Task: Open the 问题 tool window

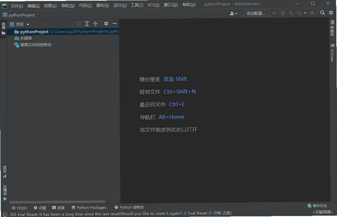Action: click(x=40, y=208)
